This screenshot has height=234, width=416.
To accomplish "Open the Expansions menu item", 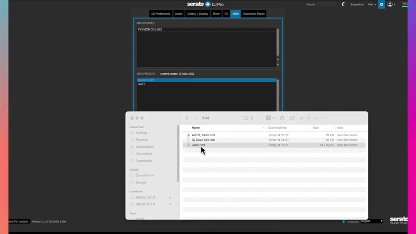I will click(357, 4).
